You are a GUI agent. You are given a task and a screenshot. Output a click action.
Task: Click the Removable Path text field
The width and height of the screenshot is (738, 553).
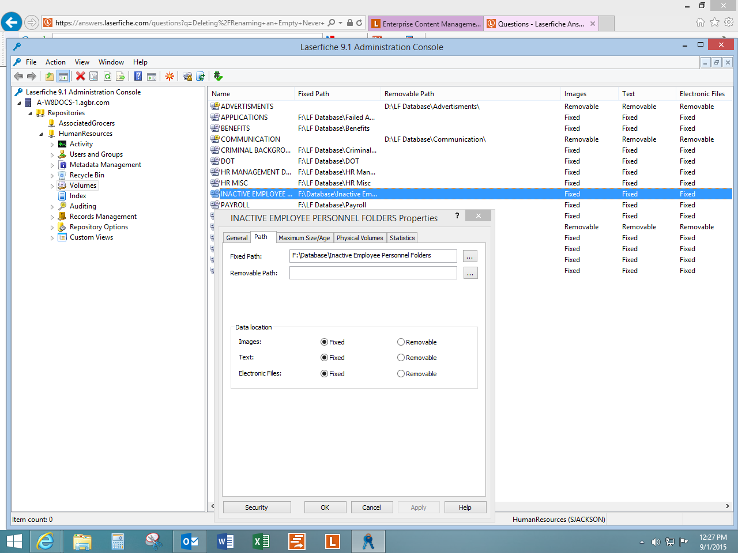[373, 273]
